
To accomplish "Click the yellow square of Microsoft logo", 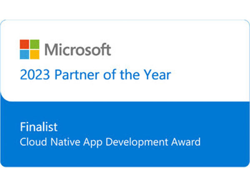I will pyautogui.click(x=35, y=54).
